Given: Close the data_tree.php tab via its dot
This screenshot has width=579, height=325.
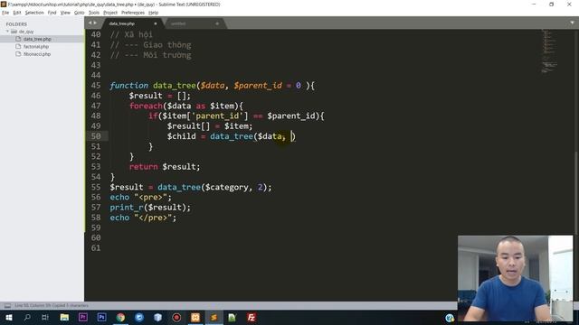Looking at the screenshot, I should click(155, 23).
